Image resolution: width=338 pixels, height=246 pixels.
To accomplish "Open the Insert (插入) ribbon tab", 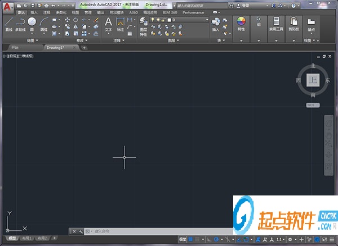I will point(34,12).
